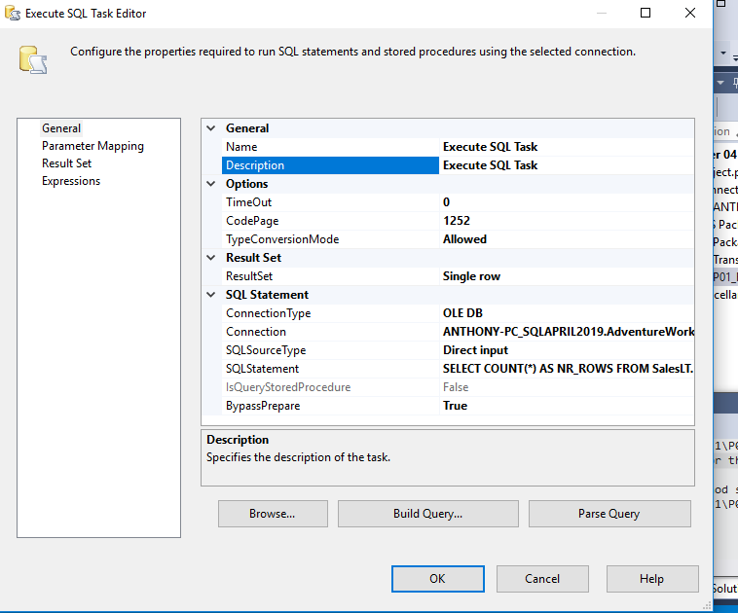This screenshot has width=738, height=613.
Task: Maximize the Execute SQL Task Editor window
Action: pyautogui.click(x=646, y=14)
